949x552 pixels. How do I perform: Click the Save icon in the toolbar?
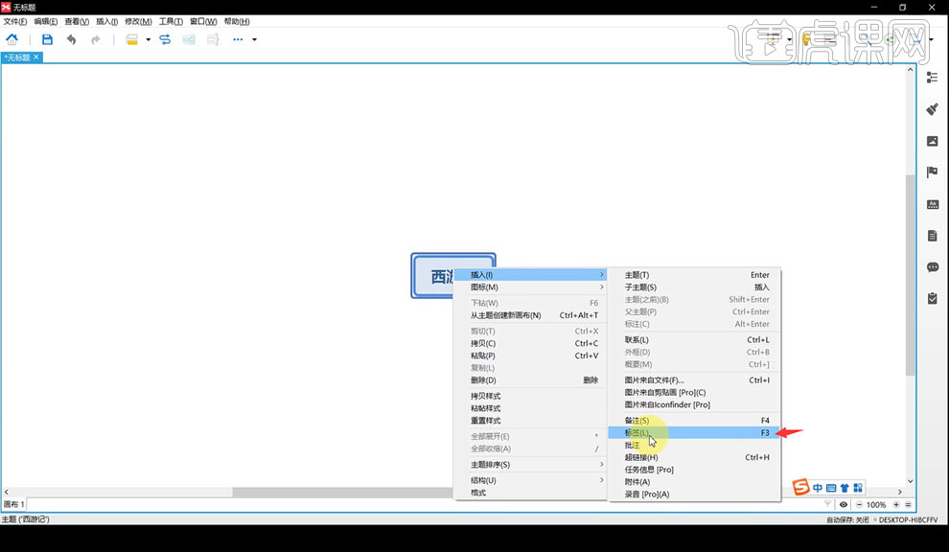coord(47,39)
